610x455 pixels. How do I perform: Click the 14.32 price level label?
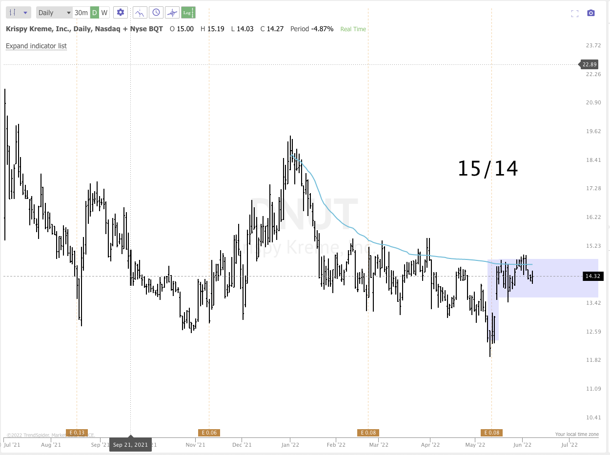point(592,276)
